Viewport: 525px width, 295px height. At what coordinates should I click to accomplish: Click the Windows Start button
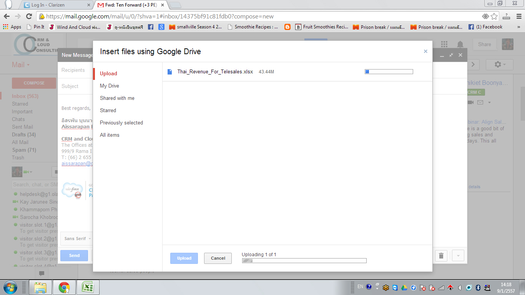pos(10,287)
